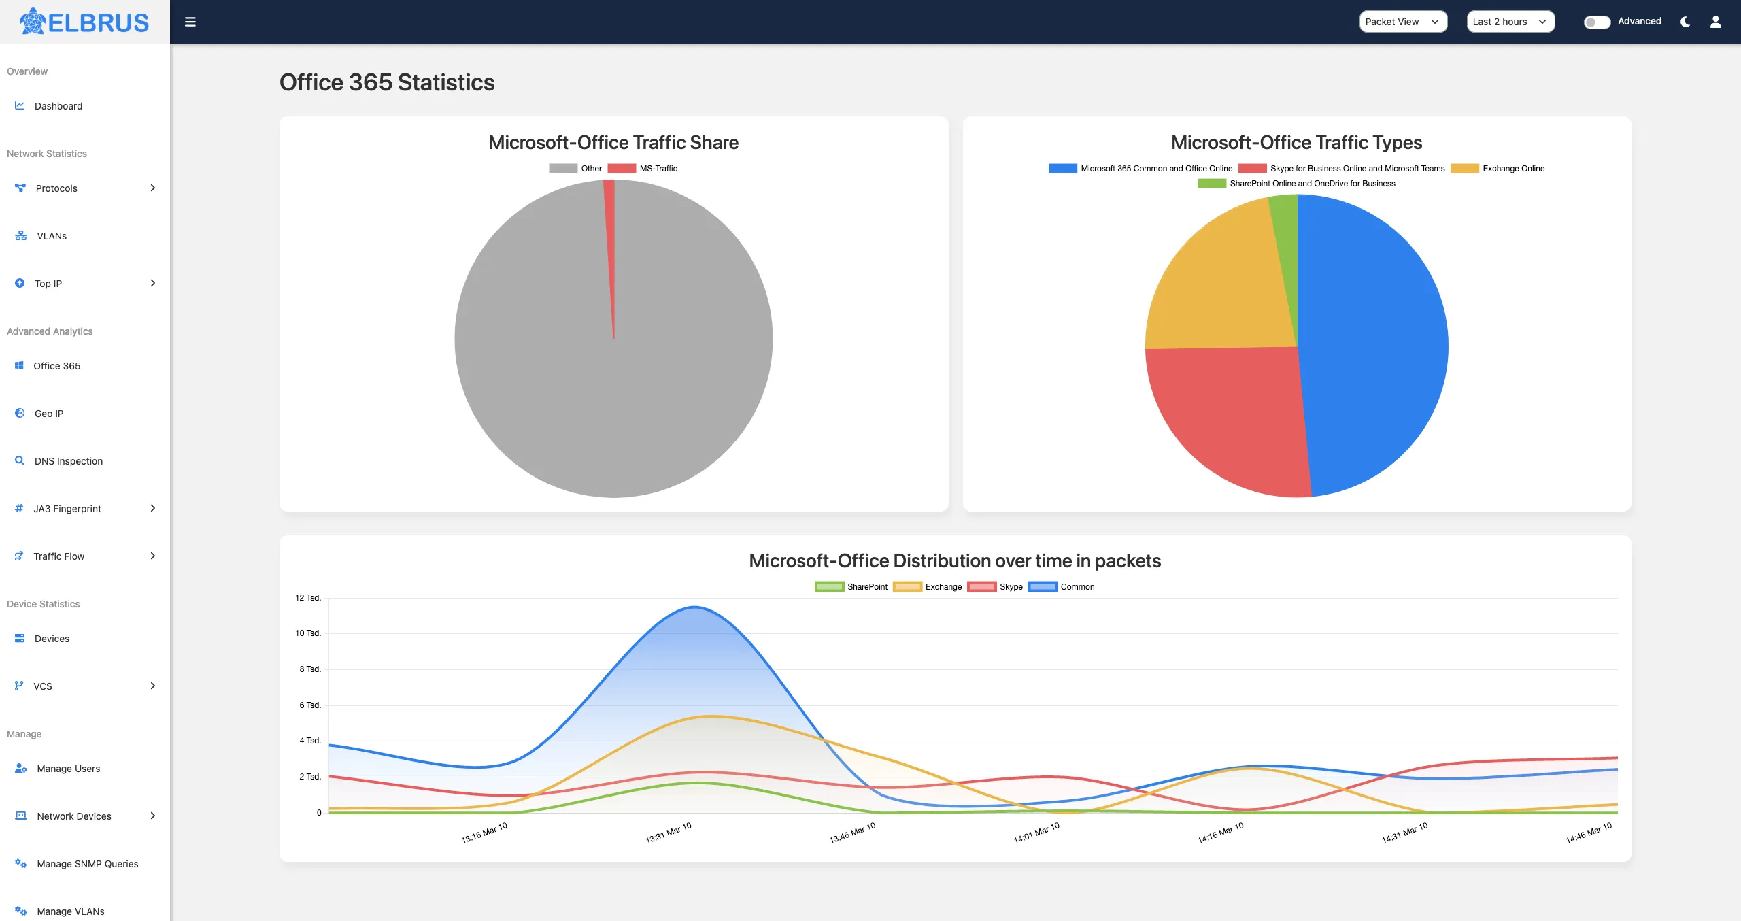This screenshot has height=921, width=1741.
Task: Toggle Skype series in distribution chart legend
Action: point(995,586)
